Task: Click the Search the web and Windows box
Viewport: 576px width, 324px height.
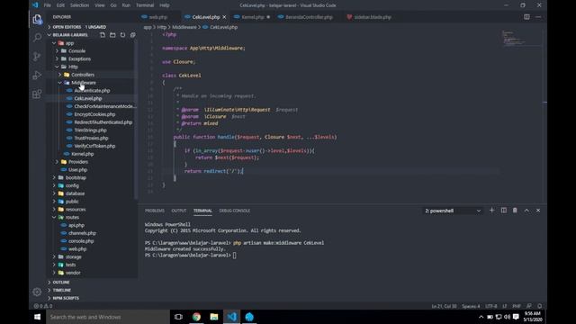Action: (108, 317)
